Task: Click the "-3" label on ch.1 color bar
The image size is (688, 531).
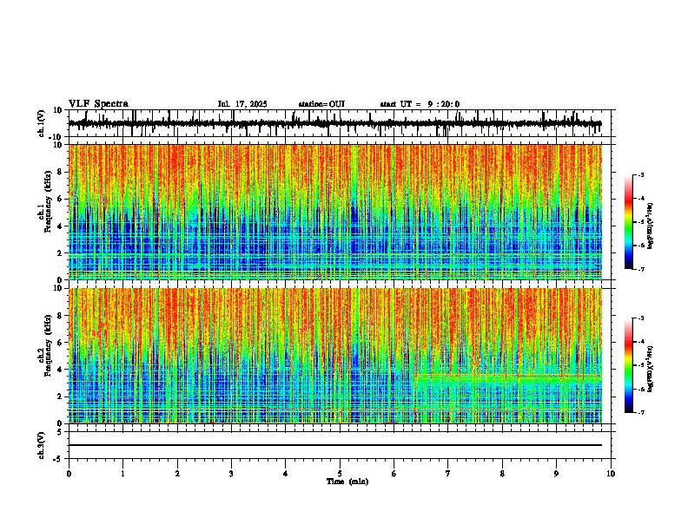Action: coord(640,175)
